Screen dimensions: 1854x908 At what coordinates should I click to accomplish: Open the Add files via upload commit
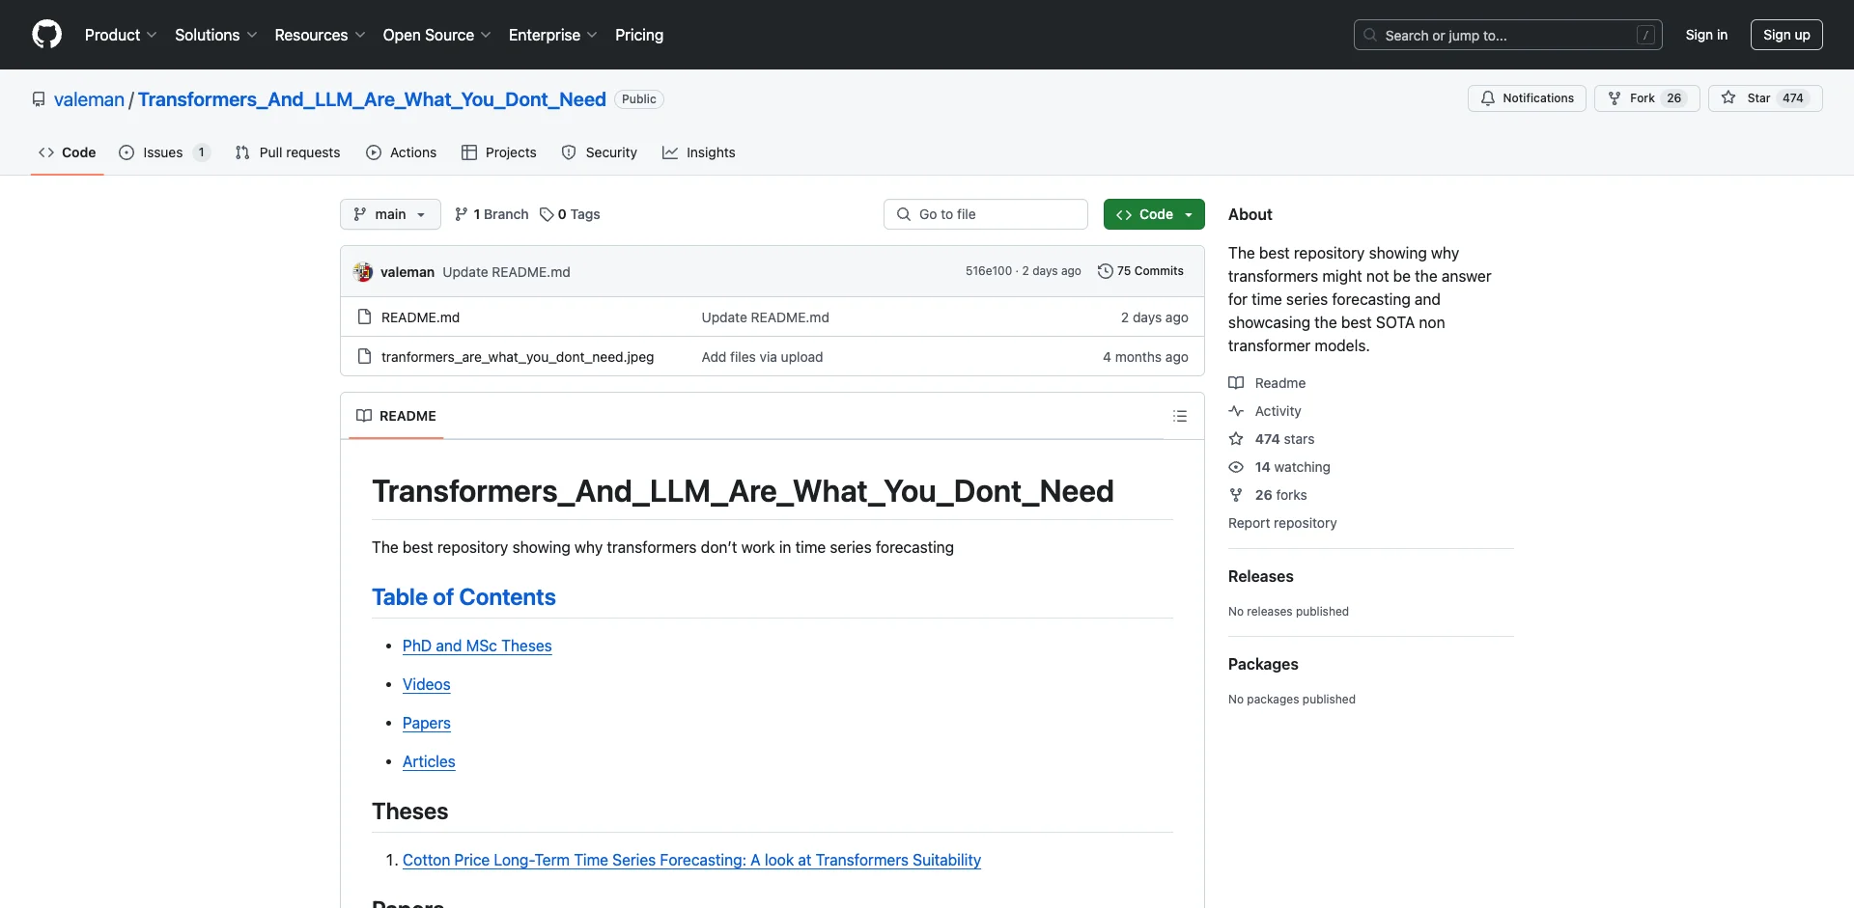pos(762,357)
